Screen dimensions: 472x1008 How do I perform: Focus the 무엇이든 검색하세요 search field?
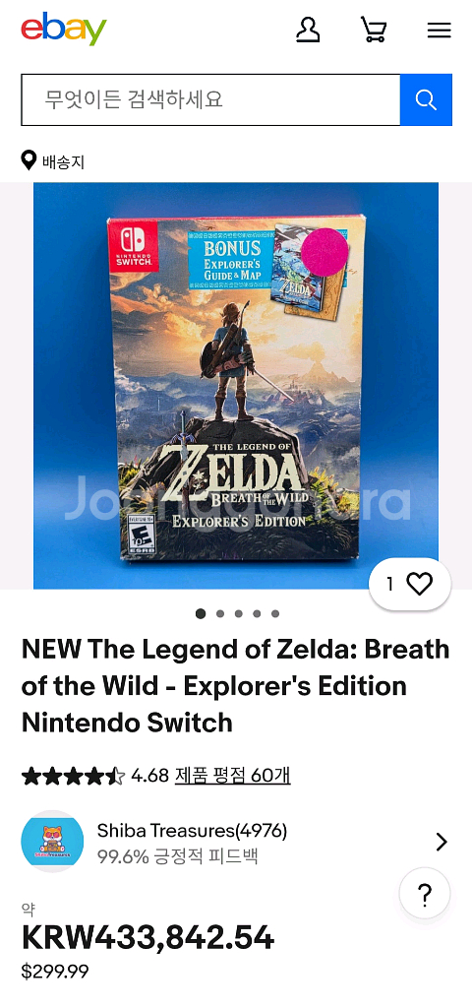(210, 99)
